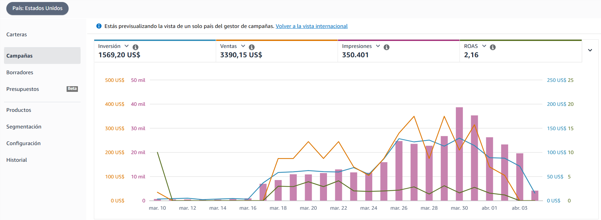Open the Inversión metric dropdown

click(127, 46)
